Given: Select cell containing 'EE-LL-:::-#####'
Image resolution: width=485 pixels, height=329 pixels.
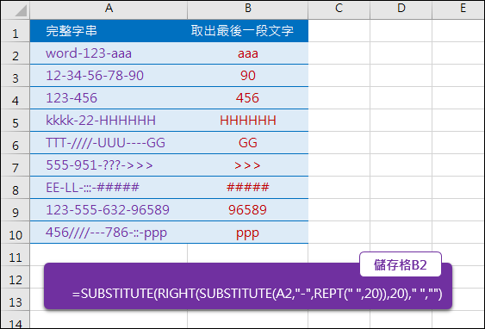Looking at the screenshot, I should coord(109,188).
